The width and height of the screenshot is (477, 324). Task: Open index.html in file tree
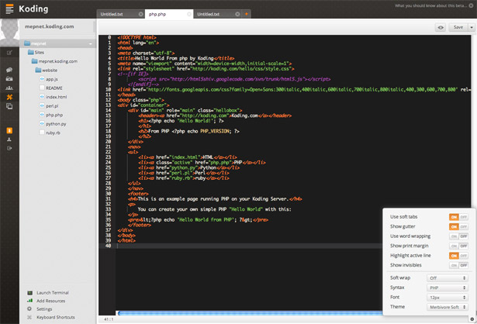tap(57, 97)
